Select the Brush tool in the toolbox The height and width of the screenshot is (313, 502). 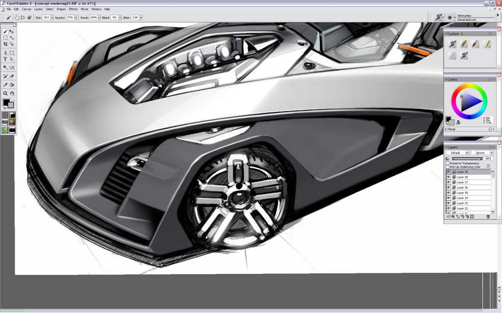(4, 31)
